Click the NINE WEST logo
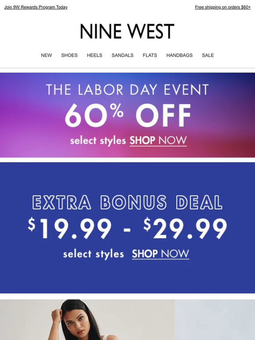255x340 pixels. pyautogui.click(x=127, y=31)
